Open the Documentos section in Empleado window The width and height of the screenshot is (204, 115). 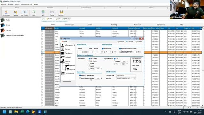click(x=67, y=73)
